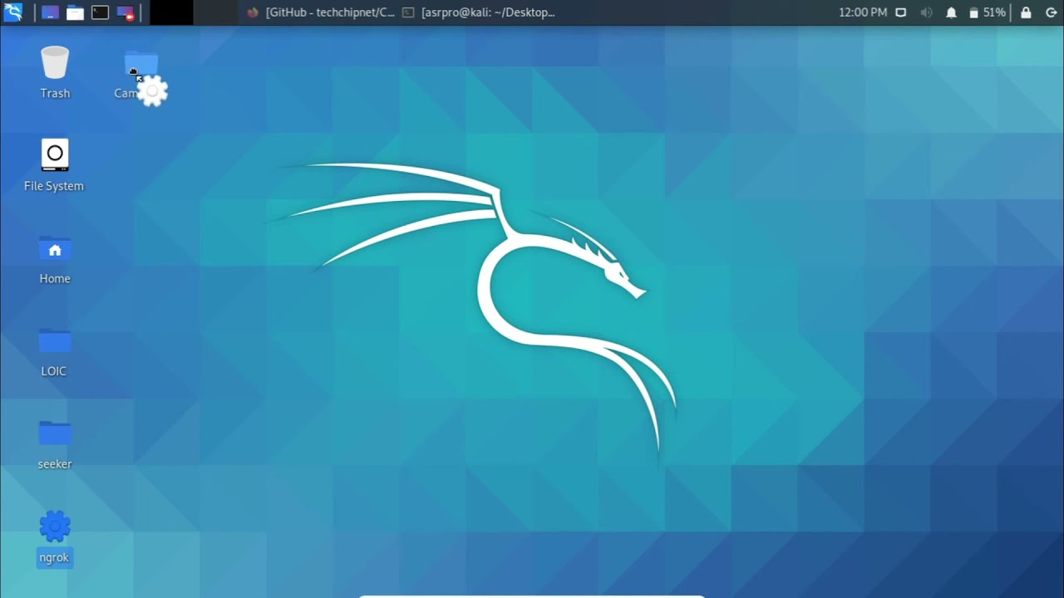
Task: Open the terminal emulator launcher in the panel
Action: [x=100, y=12]
